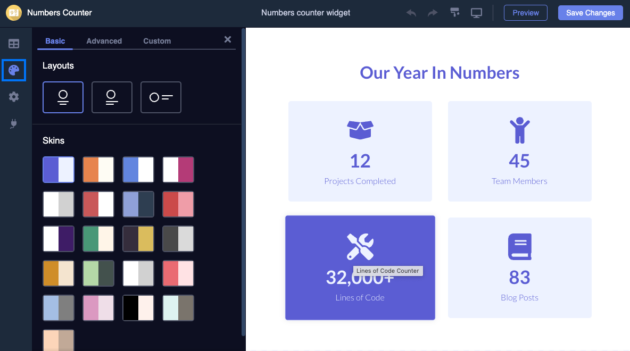Image resolution: width=630 pixels, height=351 pixels.
Task: Select the Lines of Code counter card
Action: coord(360,268)
